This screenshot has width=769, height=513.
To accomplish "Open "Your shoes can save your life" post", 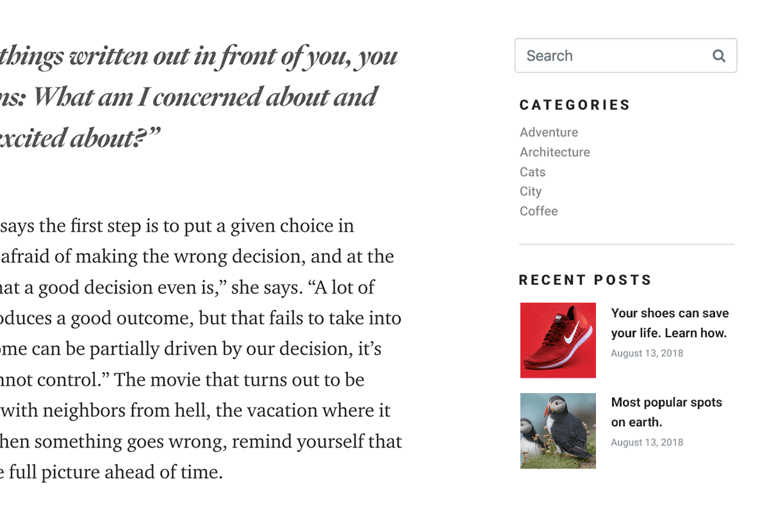I will (x=670, y=323).
